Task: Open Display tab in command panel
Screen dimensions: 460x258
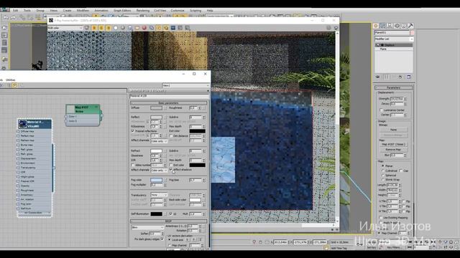Action: tap(404, 26)
